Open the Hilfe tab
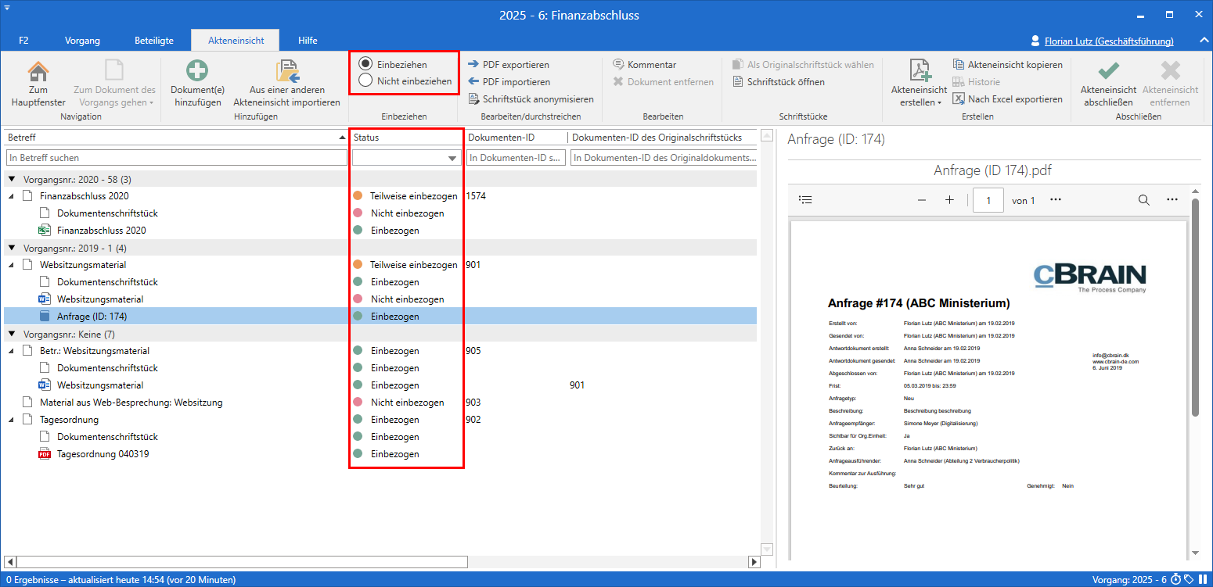Viewport: 1213px width, 587px height. coord(308,41)
